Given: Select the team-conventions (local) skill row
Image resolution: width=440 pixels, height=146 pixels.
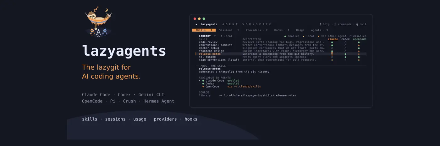Looking at the screenshot, I should pos(281,60).
